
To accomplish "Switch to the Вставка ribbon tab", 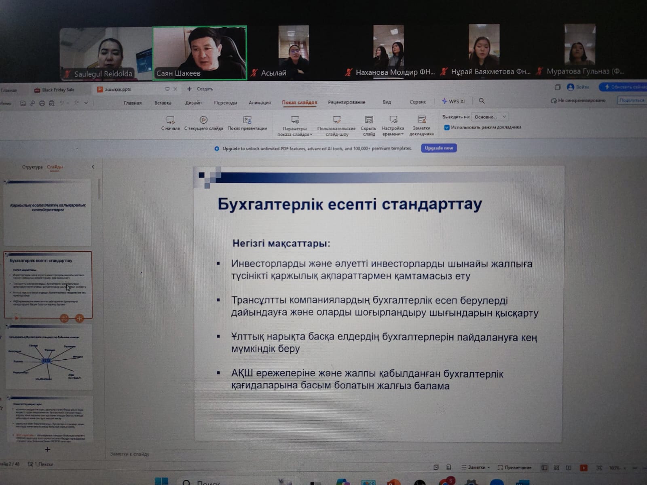I will coord(163,103).
